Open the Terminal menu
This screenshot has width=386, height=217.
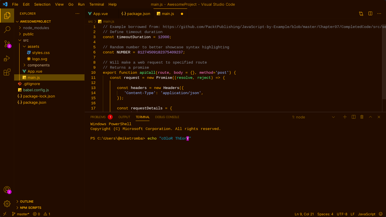[97, 4]
